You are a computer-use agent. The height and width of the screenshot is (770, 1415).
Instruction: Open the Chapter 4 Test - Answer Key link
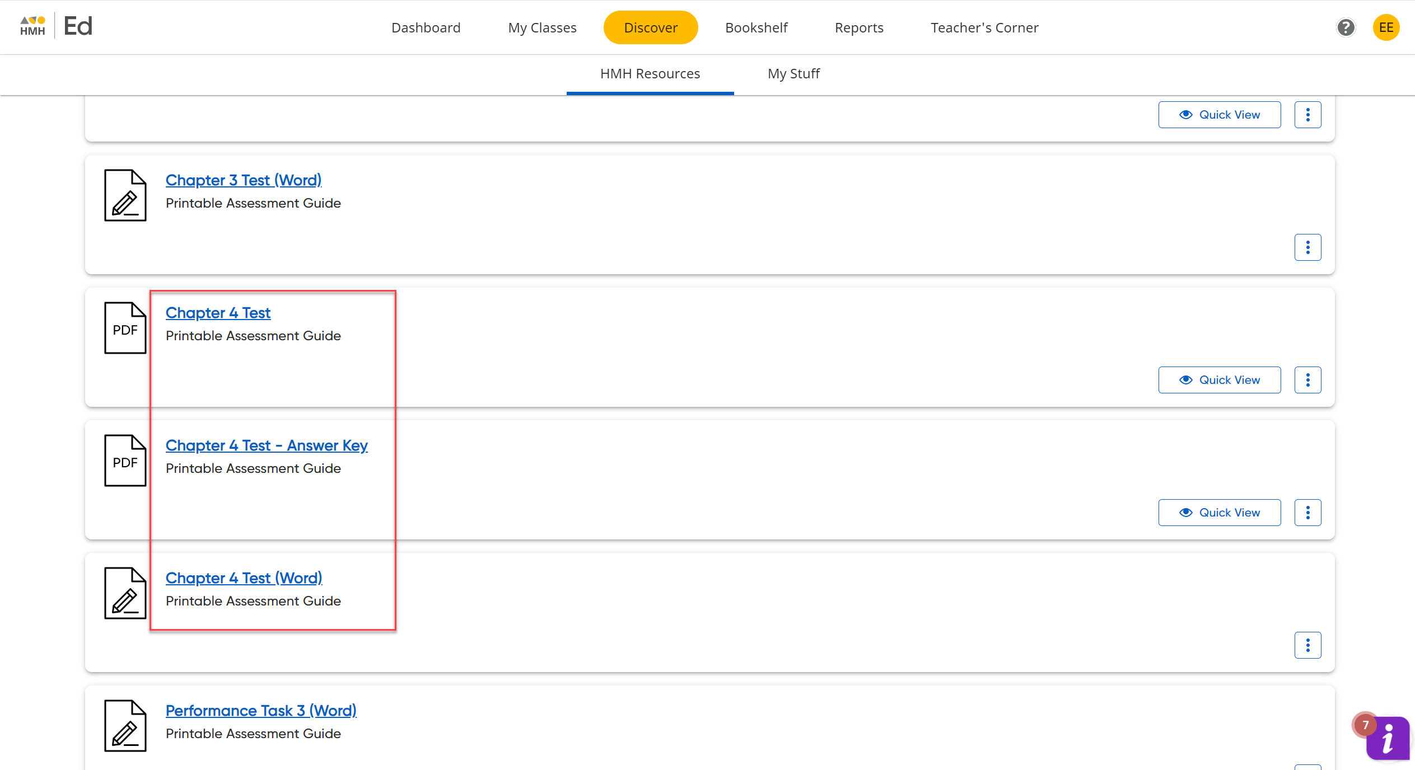(x=267, y=445)
